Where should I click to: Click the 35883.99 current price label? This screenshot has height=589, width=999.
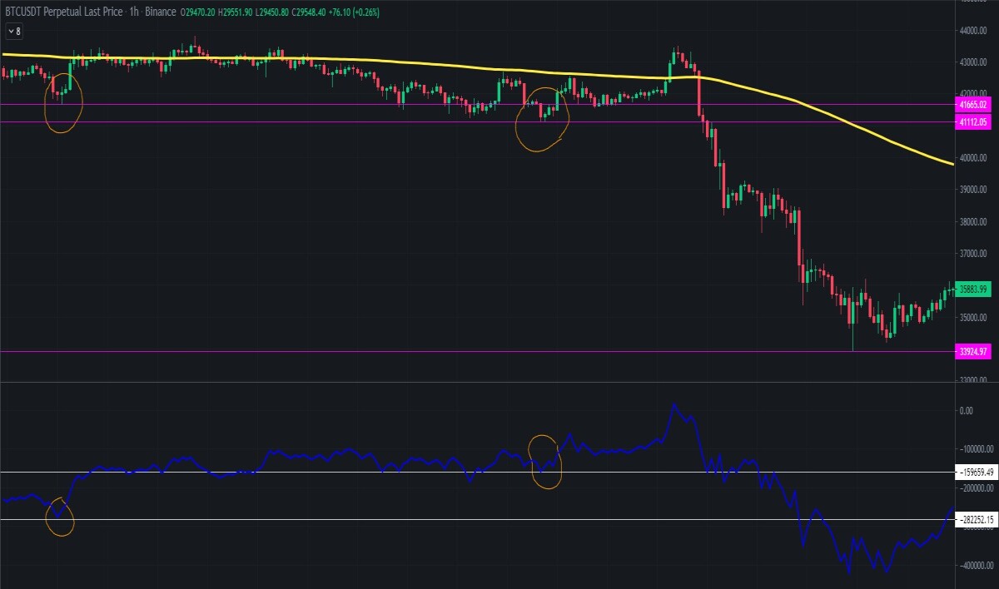click(973, 290)
